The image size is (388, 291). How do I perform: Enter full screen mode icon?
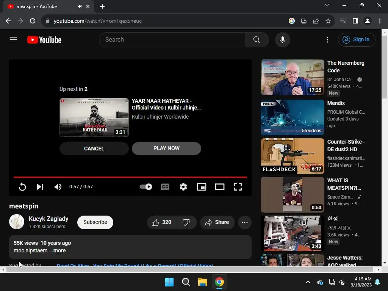(238, 186)
